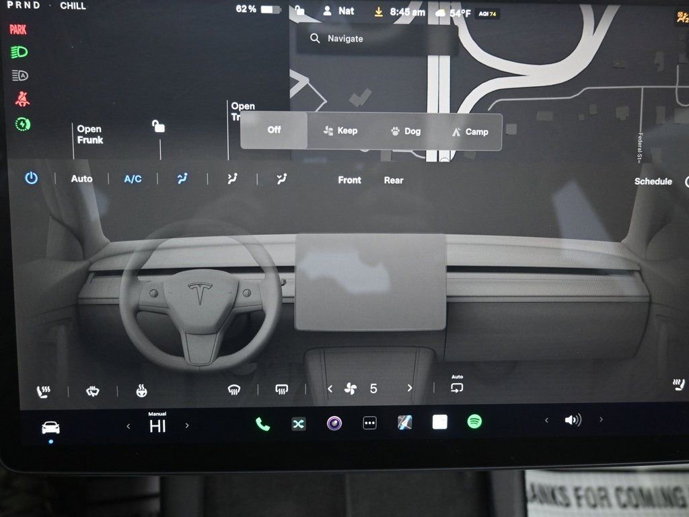Image resolution: width=689 pixels, height=517 pixels.
Task: Tap the car settings icon in the taskbar
Action: [x=49, y=425]
